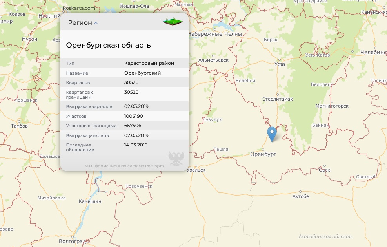The height and width of the screenshot is (247, 387).
Task: Select the Оренбургская область title
Action: [x=108, y=45]
